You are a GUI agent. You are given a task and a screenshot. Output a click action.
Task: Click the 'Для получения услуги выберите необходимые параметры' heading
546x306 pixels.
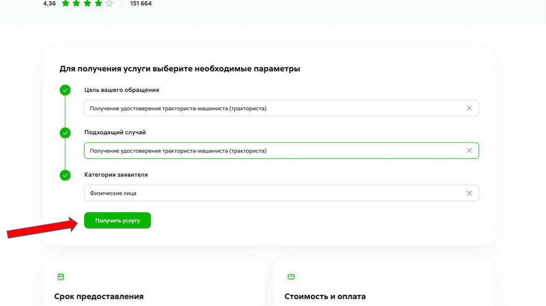pyautogui.click(x=180, y=69)
